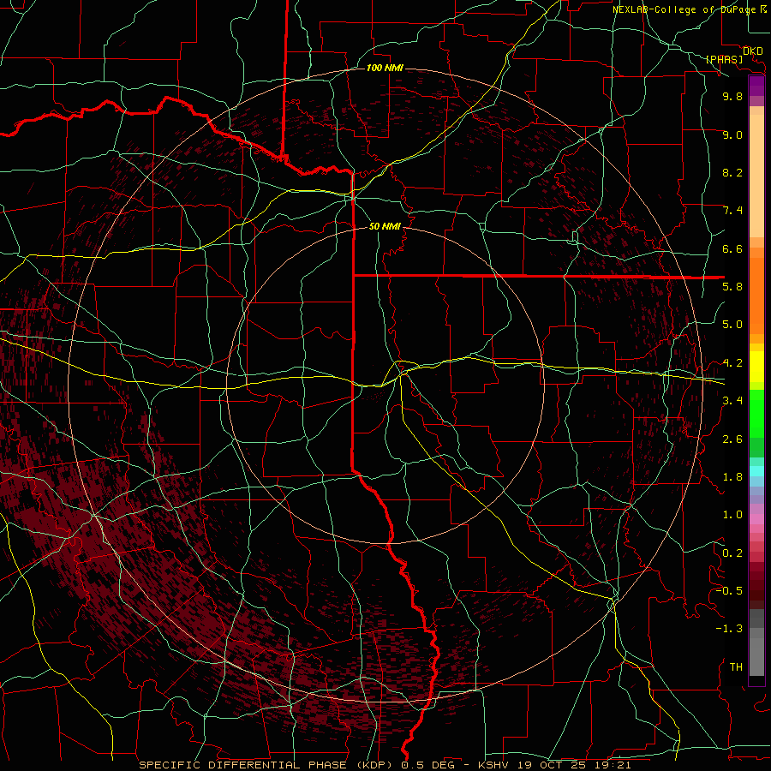
Task: Pick the pink segment of the color bar
Action: coord(756,519)
